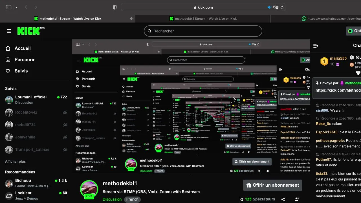Open the user settings icon next to share
This screenshot has width=361, height=203.
[x=297, y=199]
